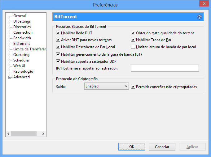Screen dimensions: 211x157
Task: Click the OK button
Action: [x=132, y=147]
